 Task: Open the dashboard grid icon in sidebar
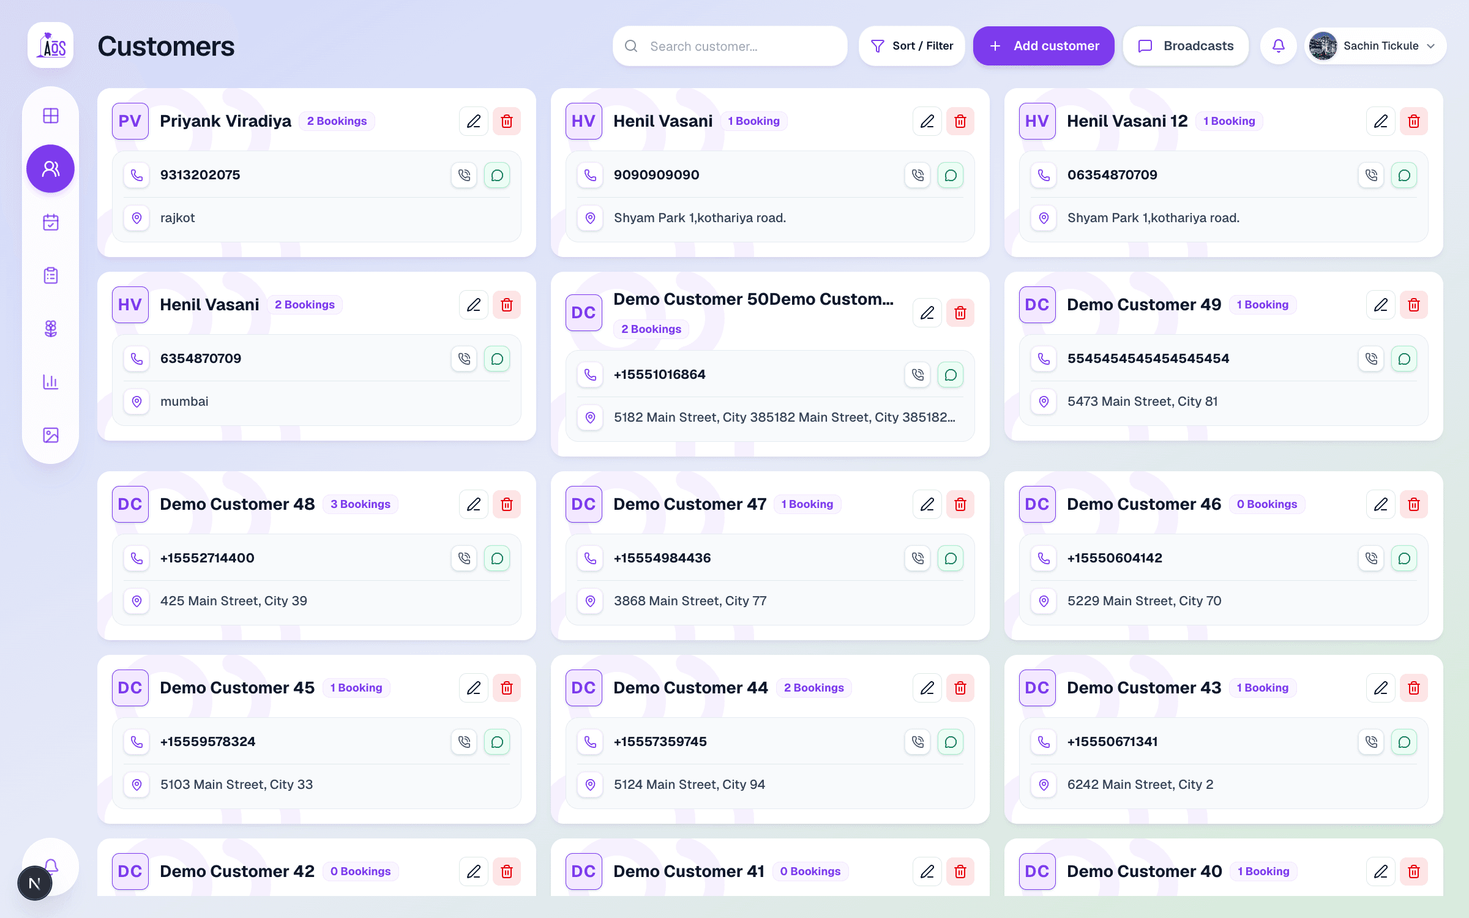[x=51, y=116]
